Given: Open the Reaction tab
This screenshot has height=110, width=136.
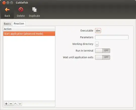Looking at the screenshot, I should 19,23.
